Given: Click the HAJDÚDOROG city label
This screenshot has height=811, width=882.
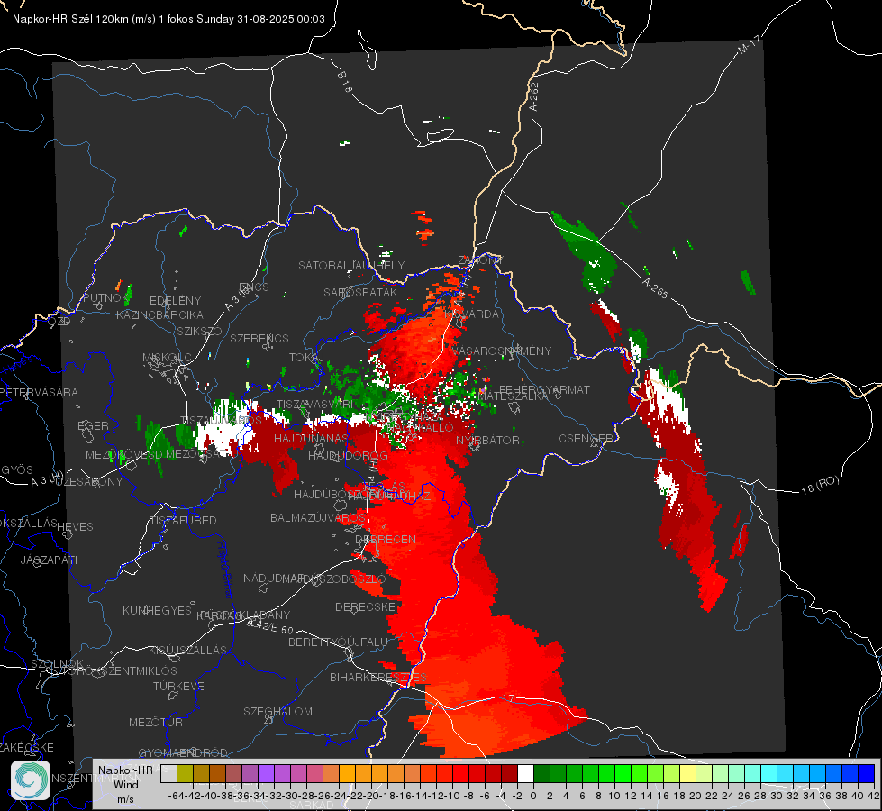Looking at the screenshot, I should [348, 455].
